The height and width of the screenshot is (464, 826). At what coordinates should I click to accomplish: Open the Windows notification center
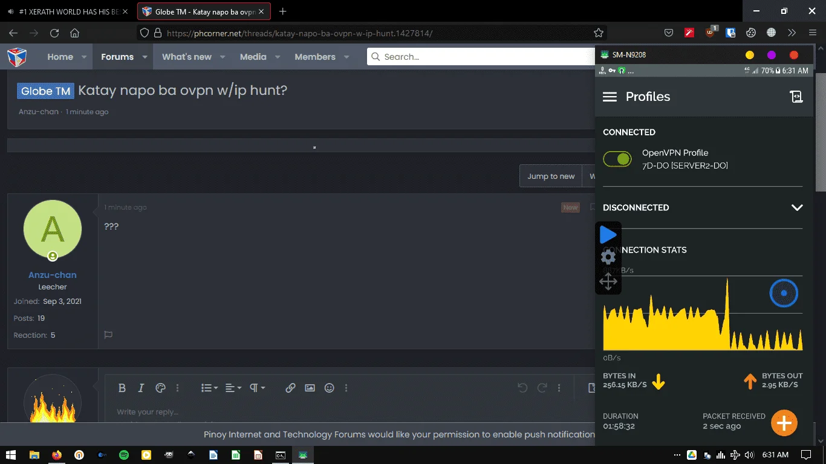click(x=805, y=455)
